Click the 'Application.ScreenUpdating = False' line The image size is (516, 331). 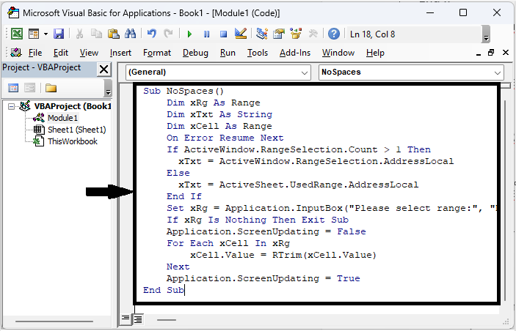(x=266, y=232)
